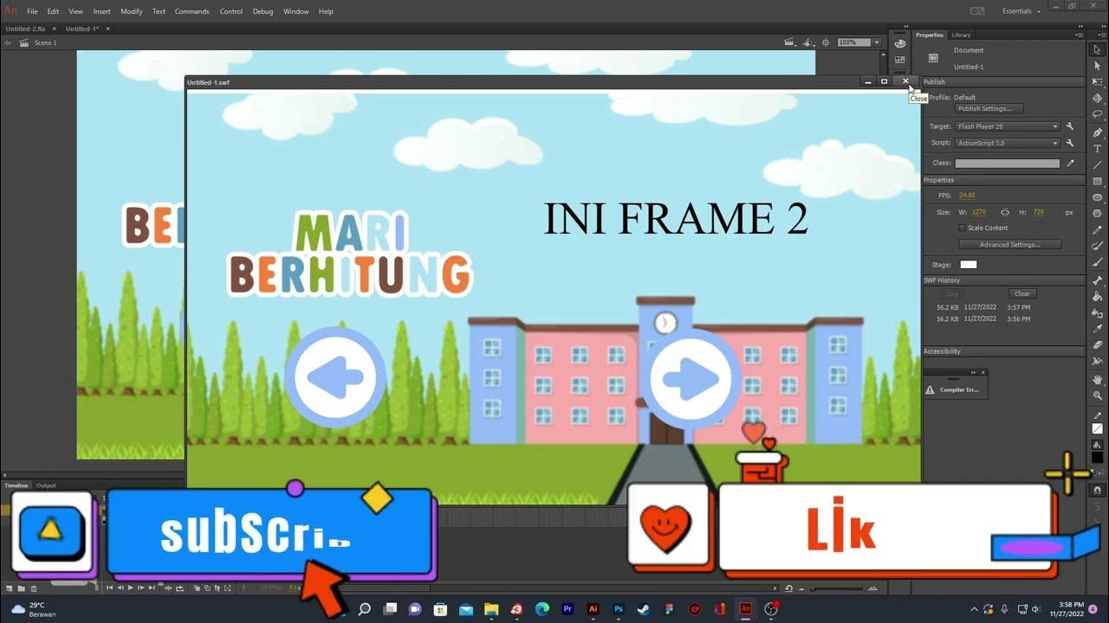1109x623 pixels.
Task: Collapse the SWF History section
Action: [x=1002, y=280]
